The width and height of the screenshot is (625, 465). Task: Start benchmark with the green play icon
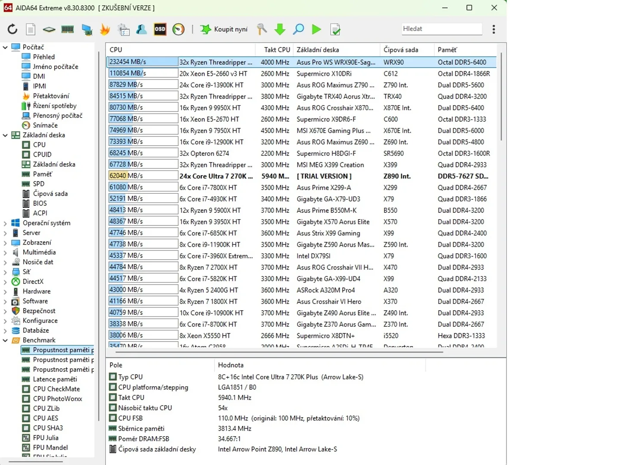click(x=316, y=29)
